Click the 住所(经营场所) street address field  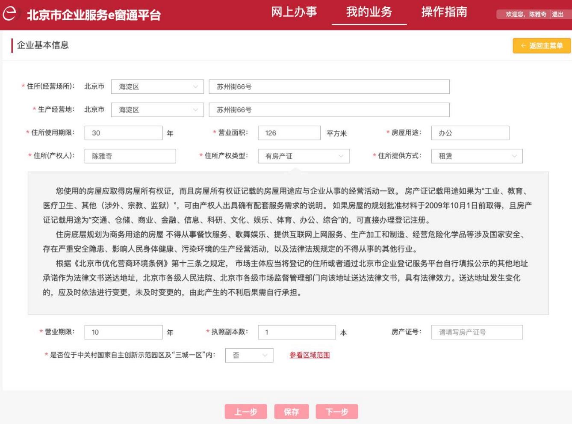[329, 87]
